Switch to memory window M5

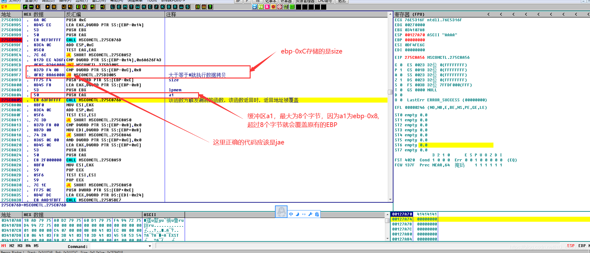pyautogui.click(x=36, y=246)
